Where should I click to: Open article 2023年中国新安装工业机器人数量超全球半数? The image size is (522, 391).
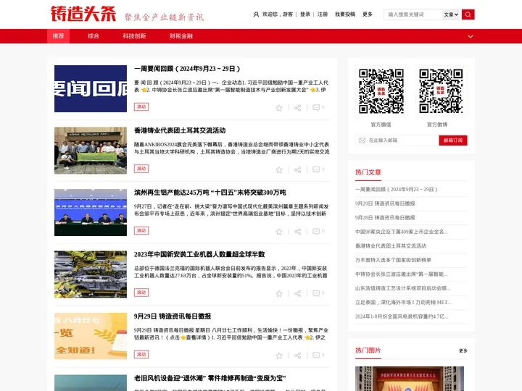(x=199, y=254)
